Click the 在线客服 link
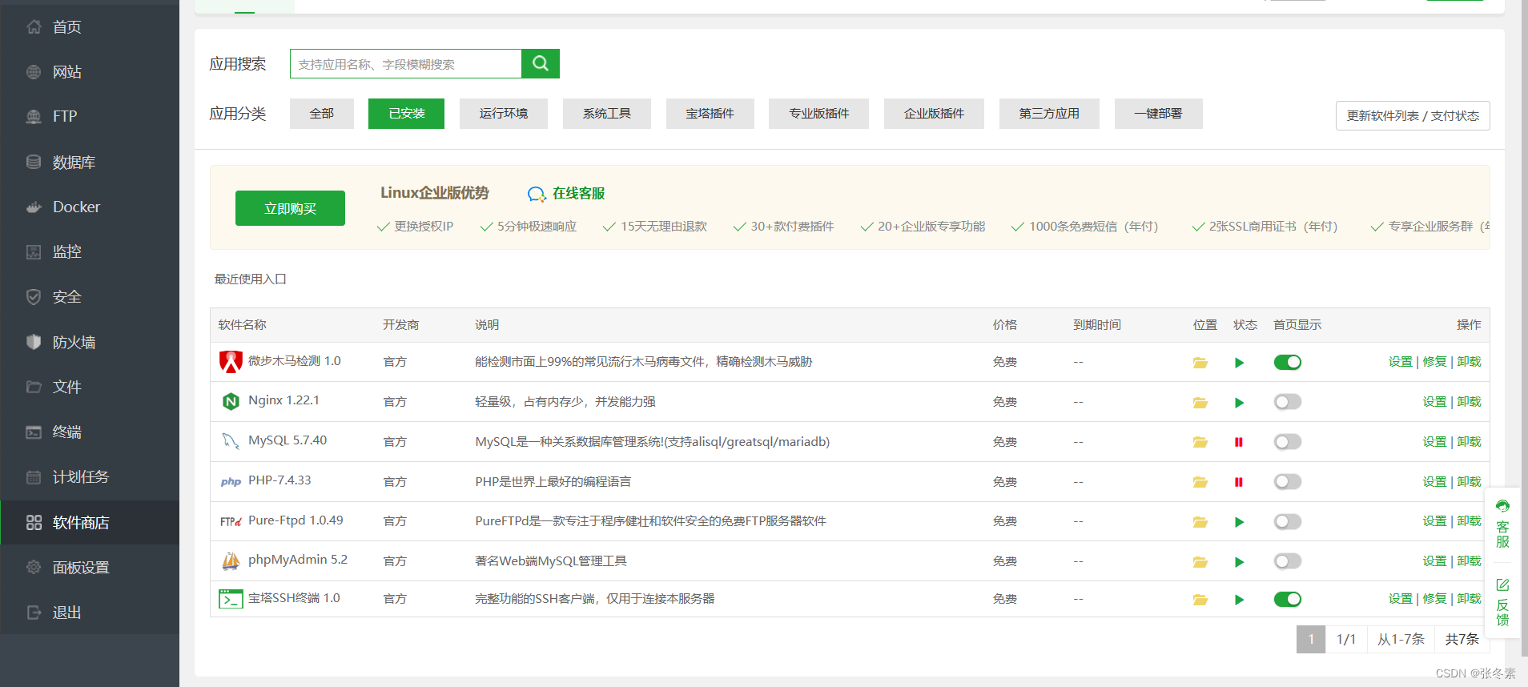This screenshot has width=1528, height=687. click(x=578, y=194)
